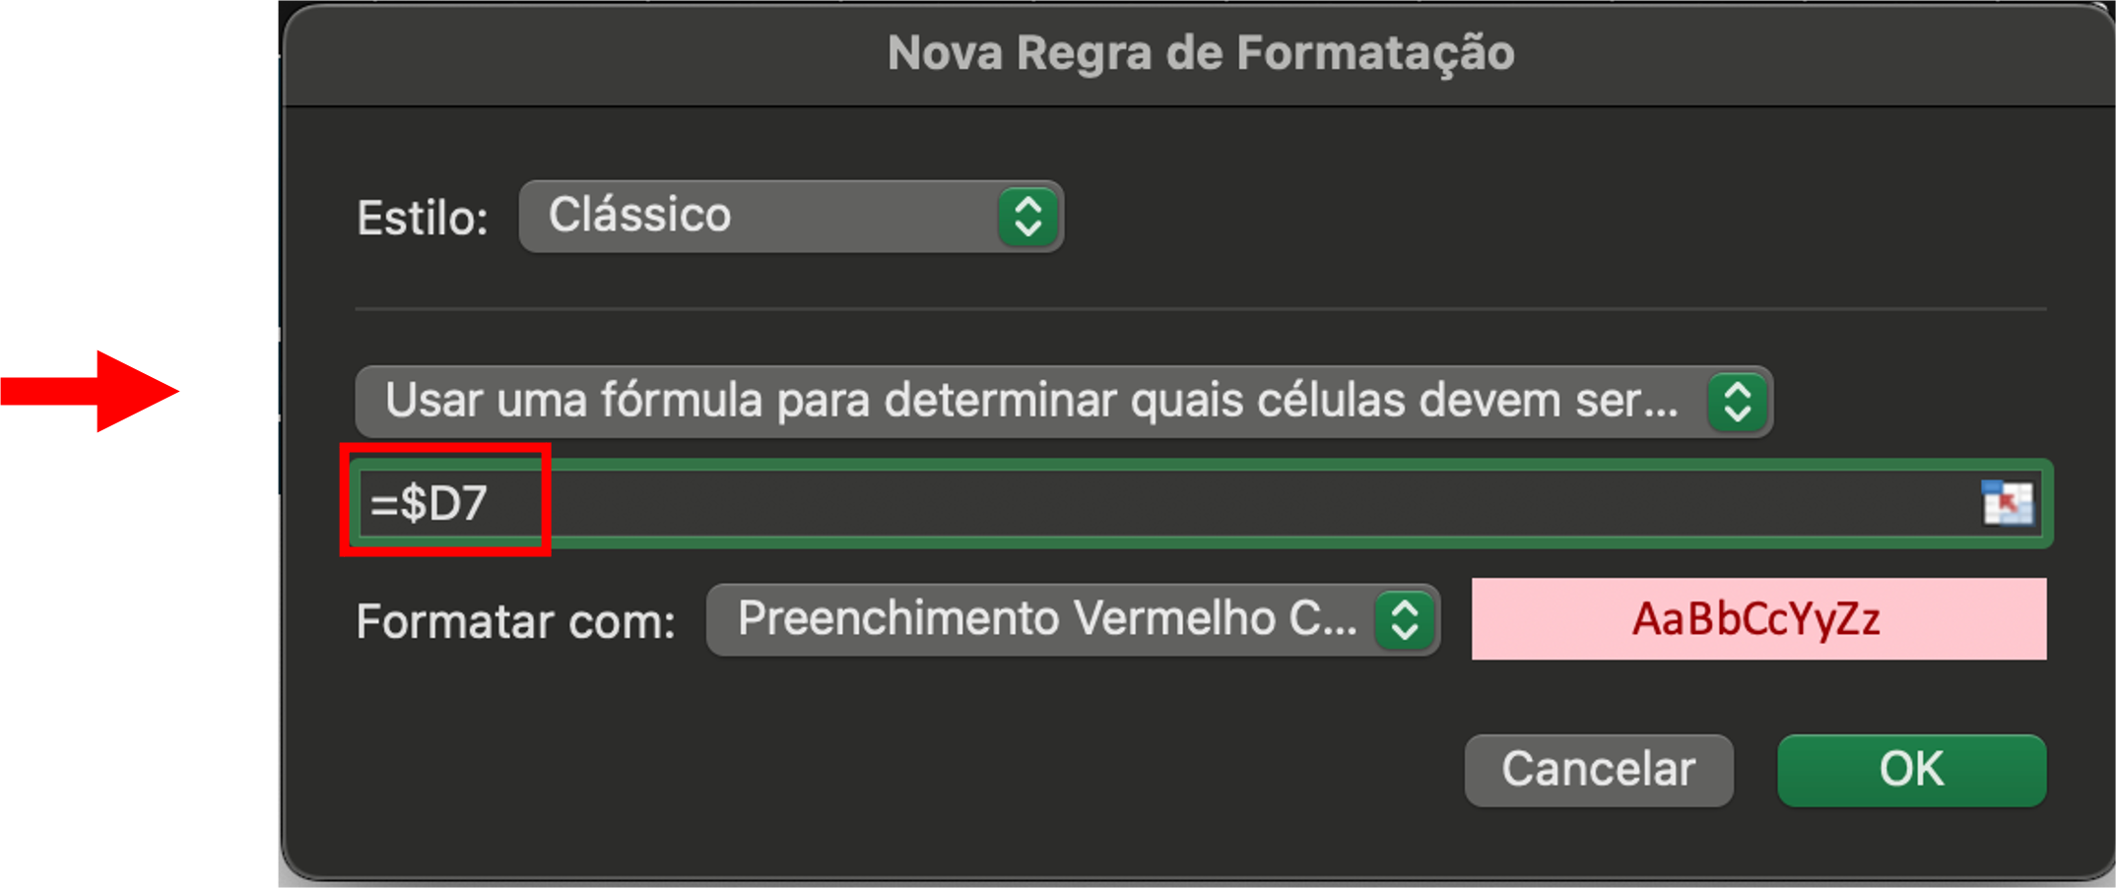
Task: Click the 'Nova Regra de Formatação' title bar
Action: pyautogui.click(x=1200, y=53)
